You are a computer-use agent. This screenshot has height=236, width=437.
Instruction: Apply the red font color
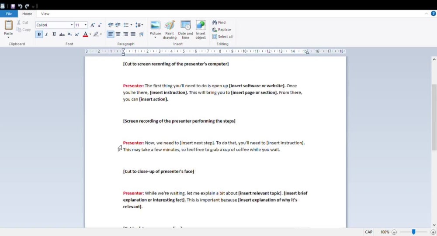[x=86, y=34]
